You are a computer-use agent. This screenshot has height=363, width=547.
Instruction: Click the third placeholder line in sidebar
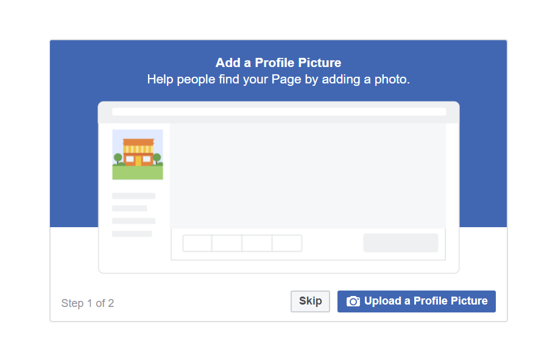tap(133, 221)
